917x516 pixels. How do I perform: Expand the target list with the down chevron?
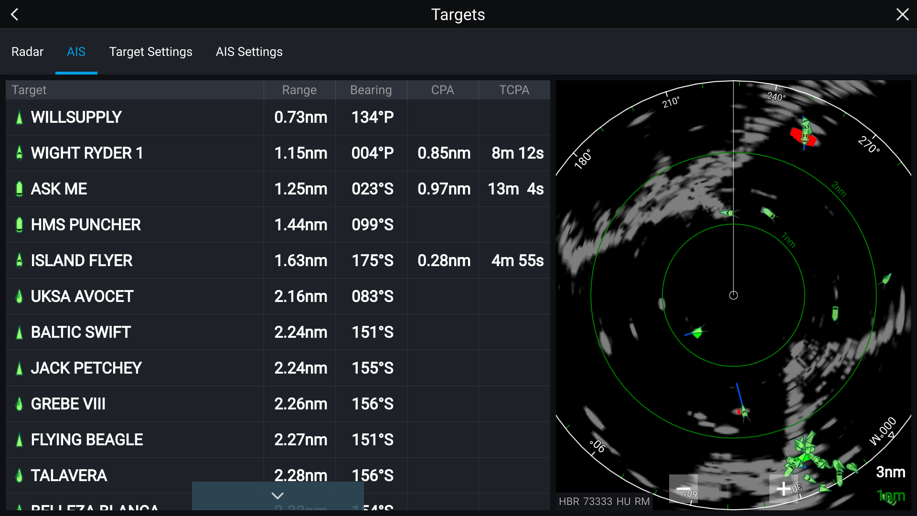point(277,495)
